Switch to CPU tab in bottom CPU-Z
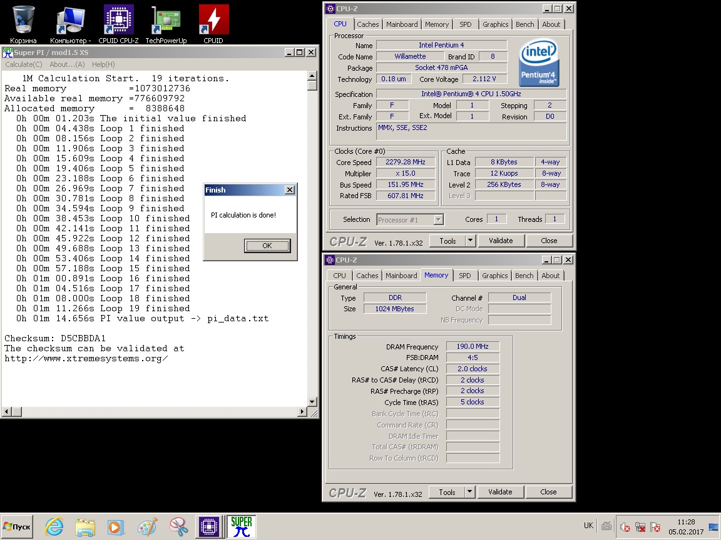This screenshot has height=540, width=721. (339, 276)
